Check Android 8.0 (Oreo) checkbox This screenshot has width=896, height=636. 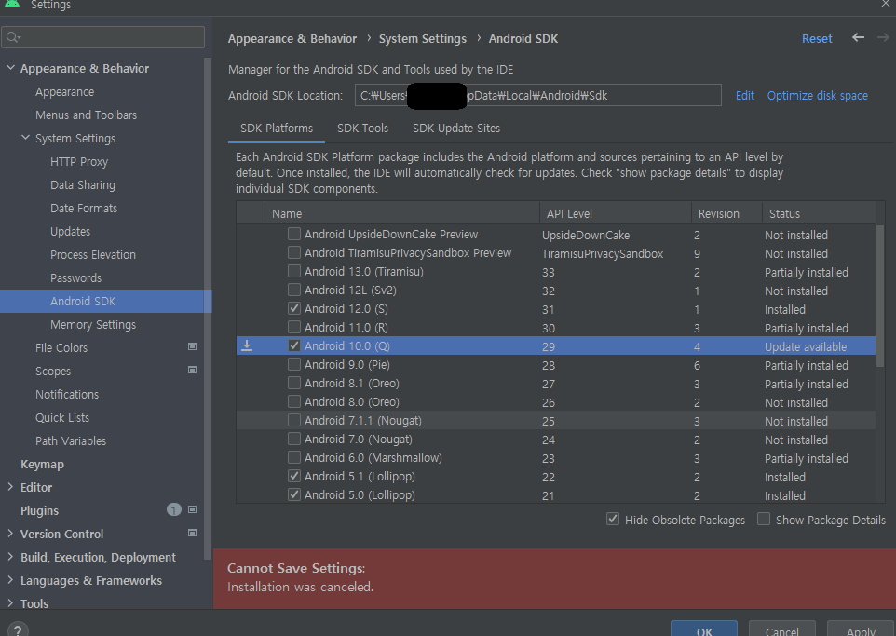click(x=293, y=401)
